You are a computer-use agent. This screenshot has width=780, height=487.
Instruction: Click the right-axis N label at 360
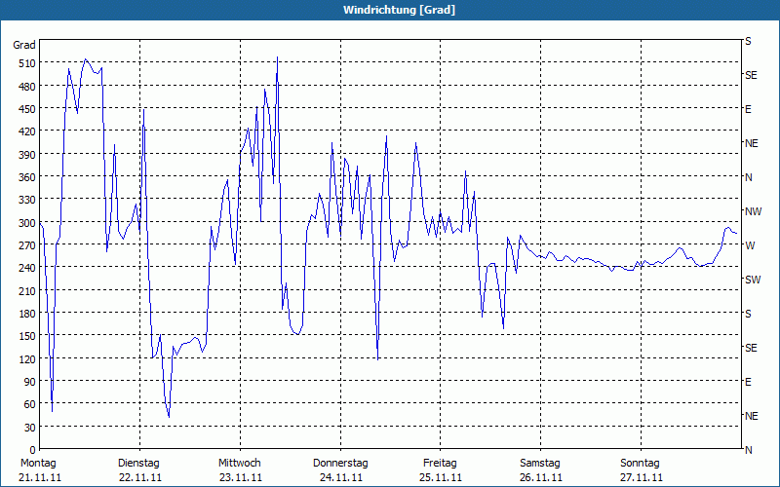(x=748, y=177)
